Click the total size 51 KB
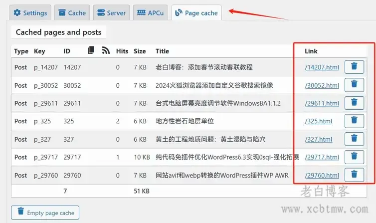376x223 pixels. pyautogui.click(x=142, y=191)
